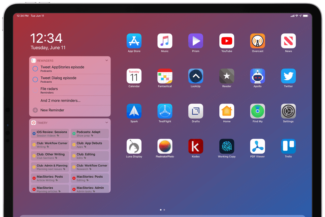Open the LookUp dictionary app
Screen dimensions: 325x217
(196, 76)
